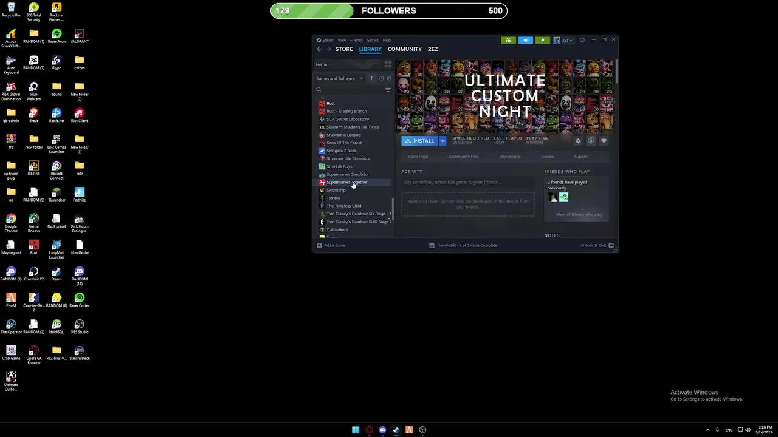Screen dimensions: 778x437
Task: Open the game info icon
Action: pyautogui.click(x=591, y=141)
